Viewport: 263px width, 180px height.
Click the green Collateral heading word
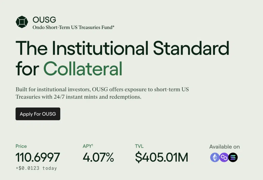point(83,68)
